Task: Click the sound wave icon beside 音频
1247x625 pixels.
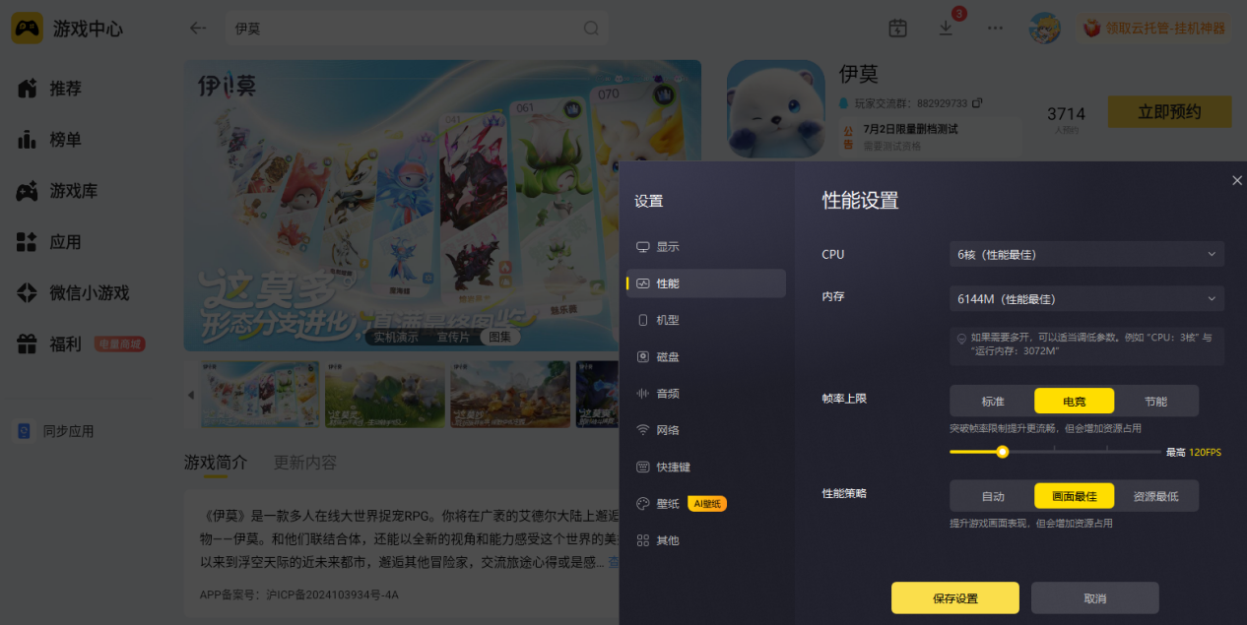Action: pyautogui.click(x=643, y=394)
